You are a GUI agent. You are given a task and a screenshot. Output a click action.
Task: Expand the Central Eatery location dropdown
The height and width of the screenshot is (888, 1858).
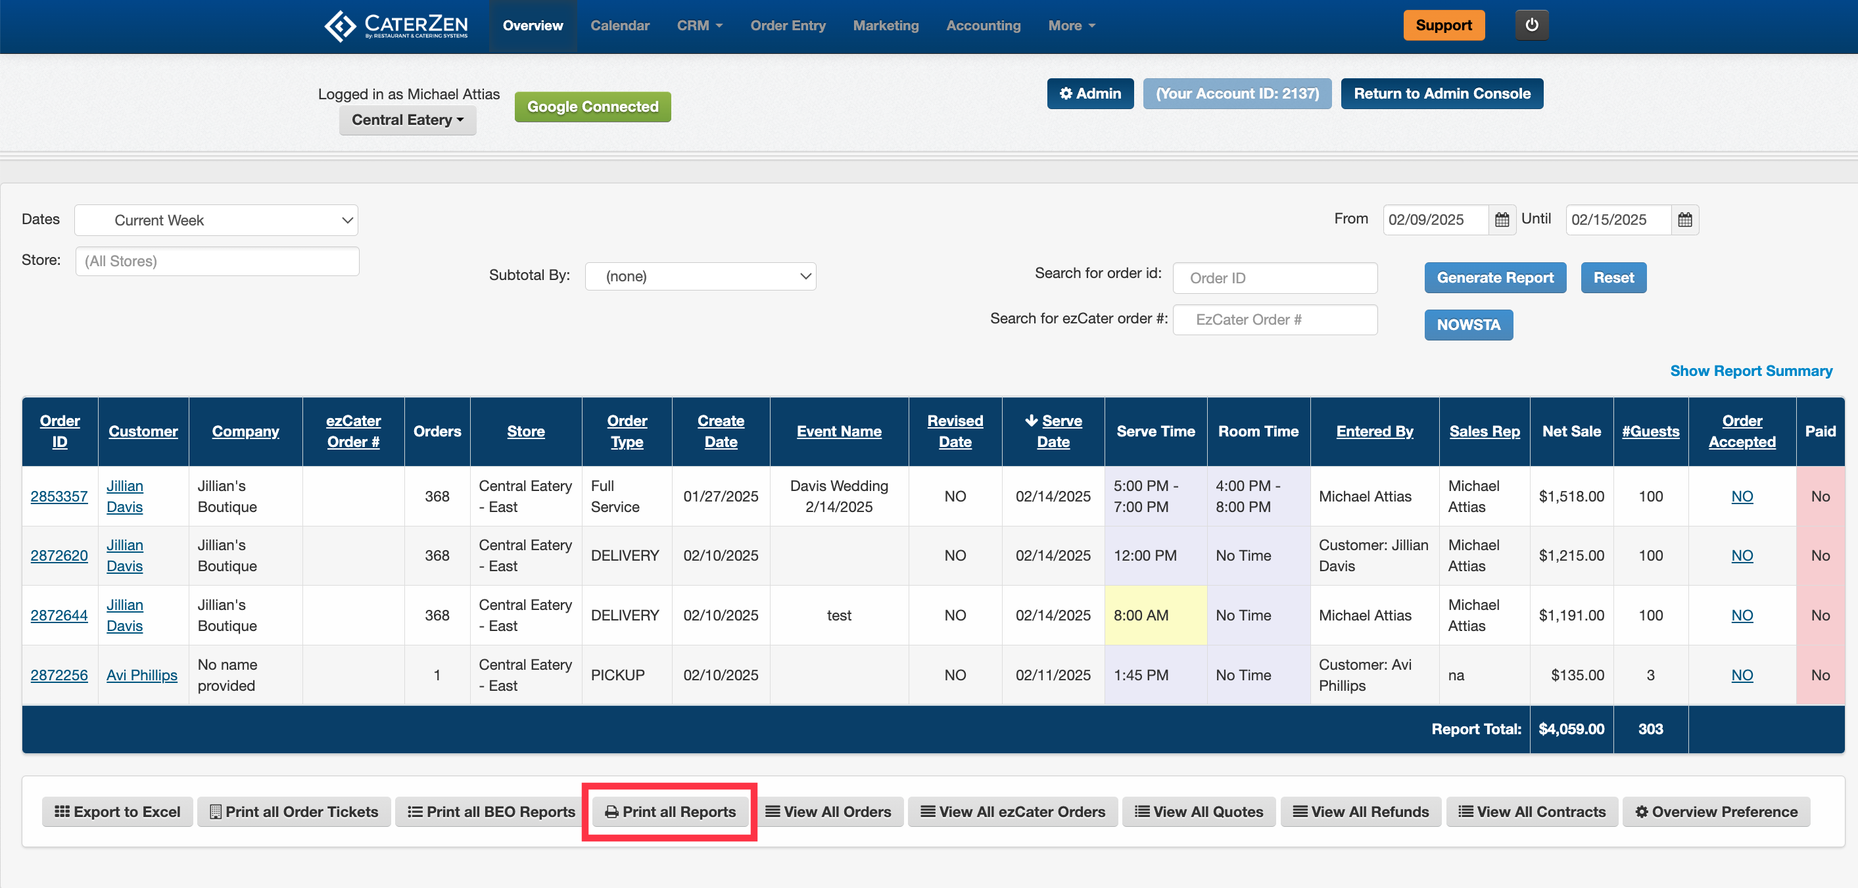point(408,120)
